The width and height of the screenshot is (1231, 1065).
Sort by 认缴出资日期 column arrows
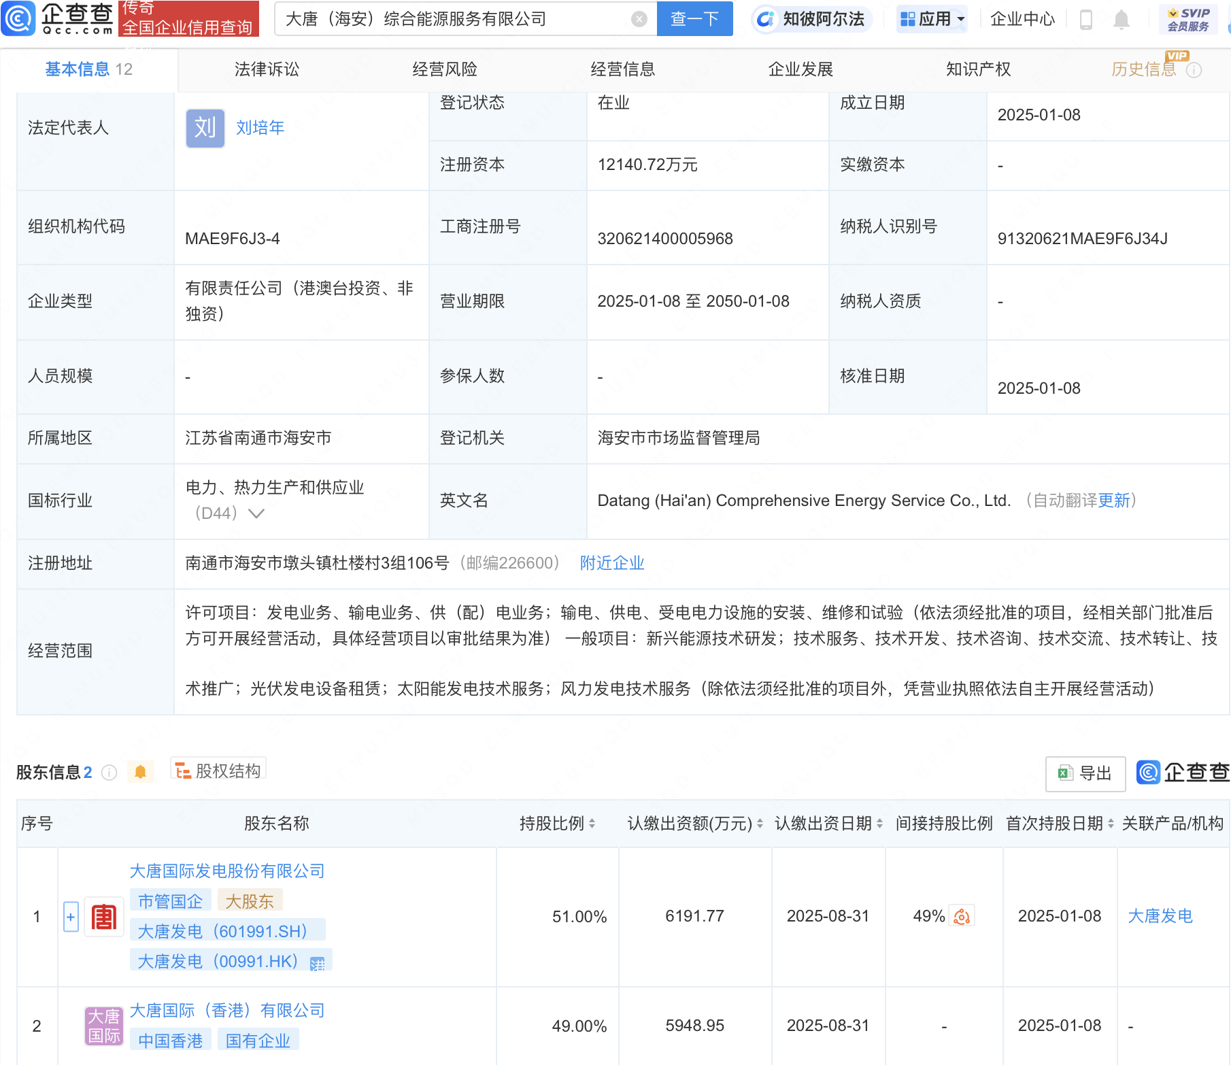coord(879,824)
